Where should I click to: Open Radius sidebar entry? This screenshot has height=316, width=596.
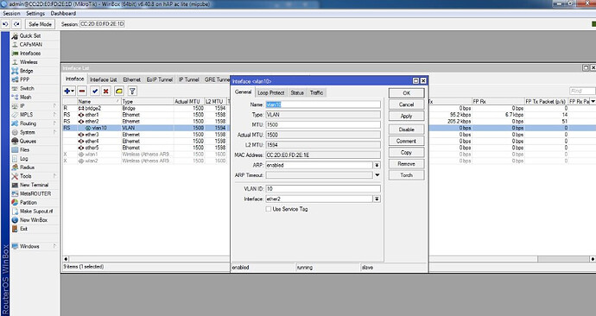[27, 167]
